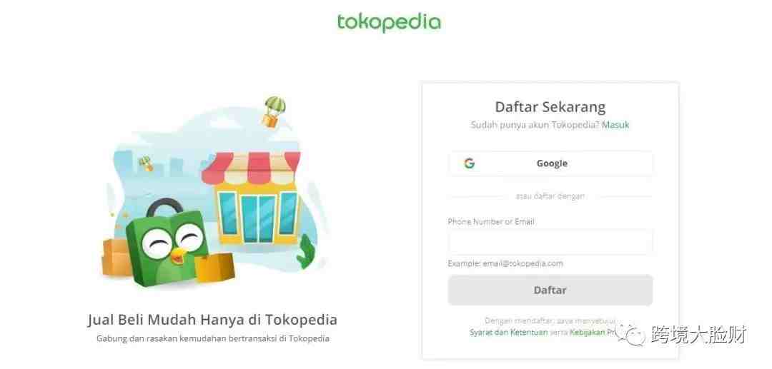The width and height of the screenshot is (772, 369).
Task: Open the Masuk login link
Action: click(615, 125)
